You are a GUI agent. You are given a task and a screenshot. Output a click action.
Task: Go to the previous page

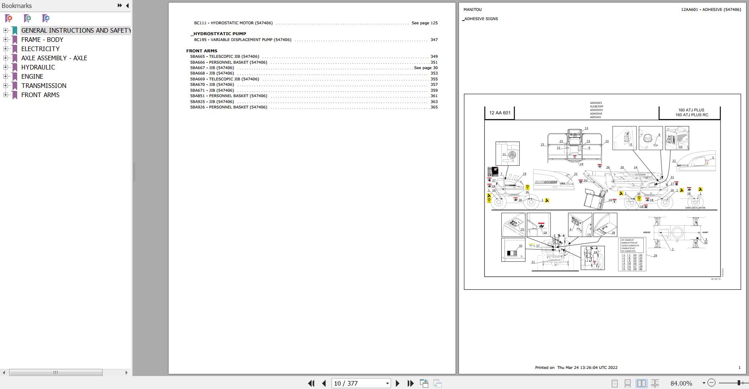click(324, 383)
